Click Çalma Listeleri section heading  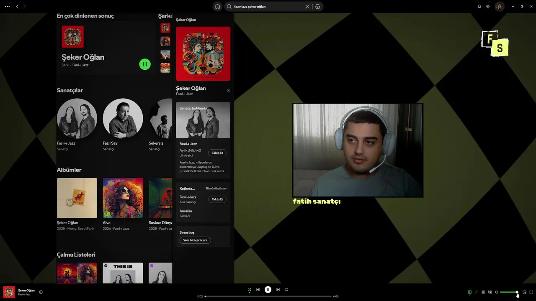(x=76, y=255)
